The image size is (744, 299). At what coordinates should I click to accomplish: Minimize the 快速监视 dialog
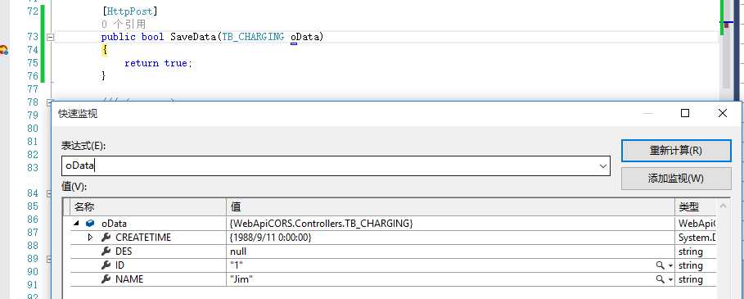[x=648, y=113]
